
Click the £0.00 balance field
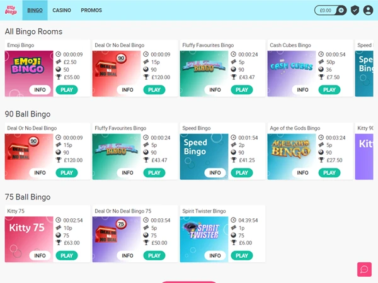(x=326, y=10)
